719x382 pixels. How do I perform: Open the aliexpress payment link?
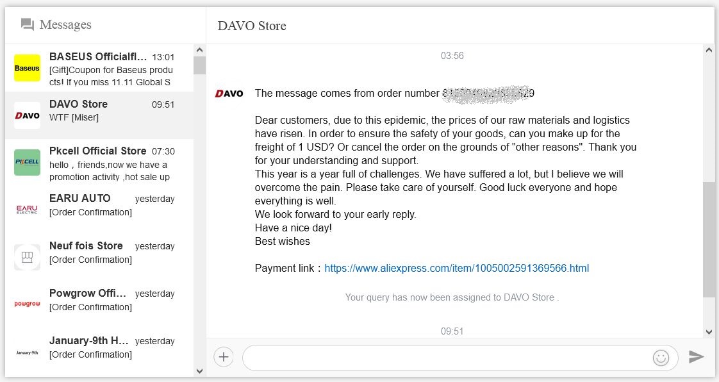tap(457, 269)
